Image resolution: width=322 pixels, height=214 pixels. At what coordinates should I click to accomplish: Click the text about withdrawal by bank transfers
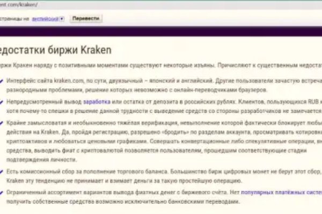tap(123, 201)
